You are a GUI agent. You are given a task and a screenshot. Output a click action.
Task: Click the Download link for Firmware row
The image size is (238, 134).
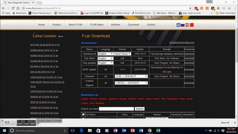pos(189,76)
